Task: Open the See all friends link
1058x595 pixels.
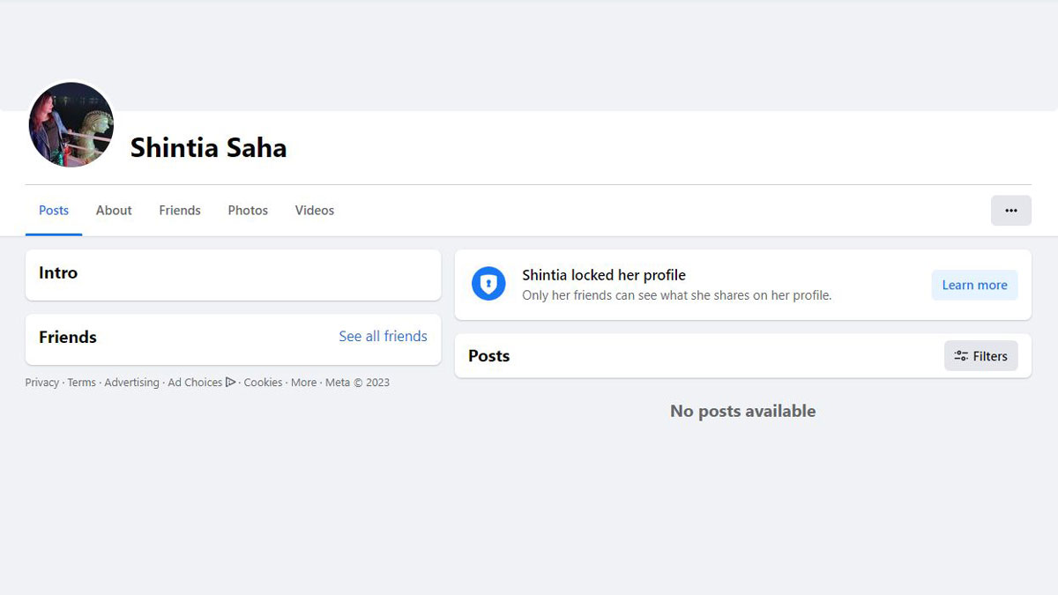Action: coord(383,336)
